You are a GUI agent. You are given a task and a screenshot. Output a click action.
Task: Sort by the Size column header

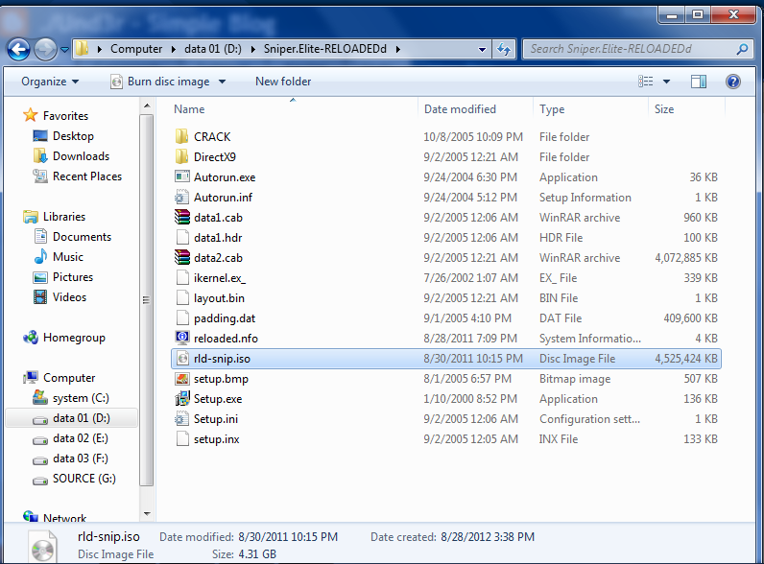click(687, 109)
